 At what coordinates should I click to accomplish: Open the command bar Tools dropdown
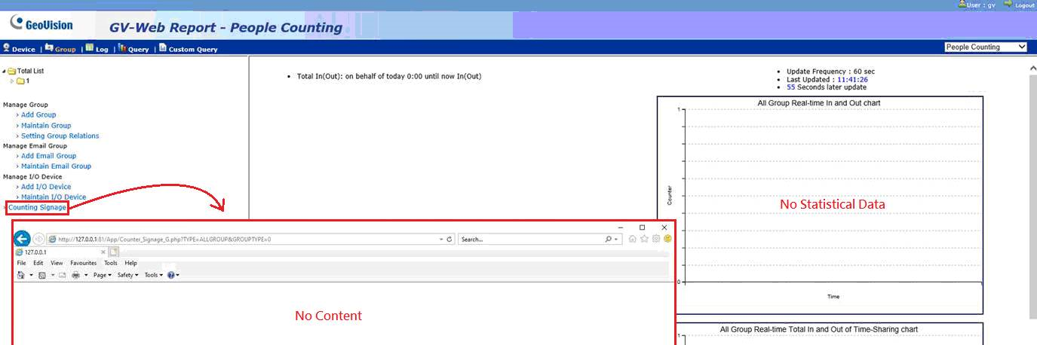[x=154, y=275]
